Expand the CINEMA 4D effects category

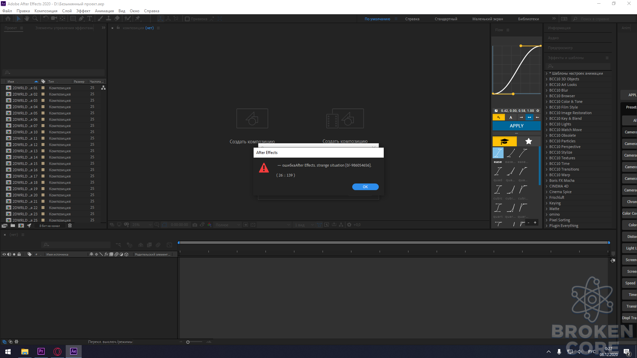click(547, 186)
